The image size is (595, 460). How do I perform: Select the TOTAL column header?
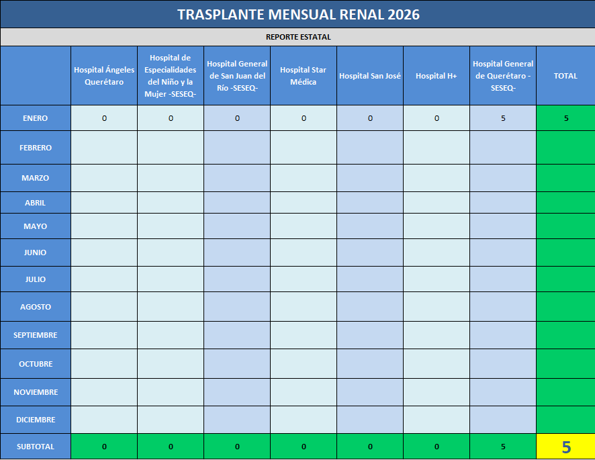point(565,76)
